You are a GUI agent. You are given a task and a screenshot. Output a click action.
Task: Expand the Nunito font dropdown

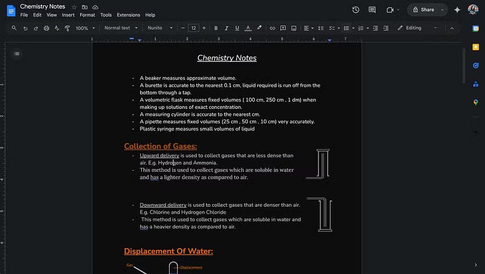click(x=160, y=28)
